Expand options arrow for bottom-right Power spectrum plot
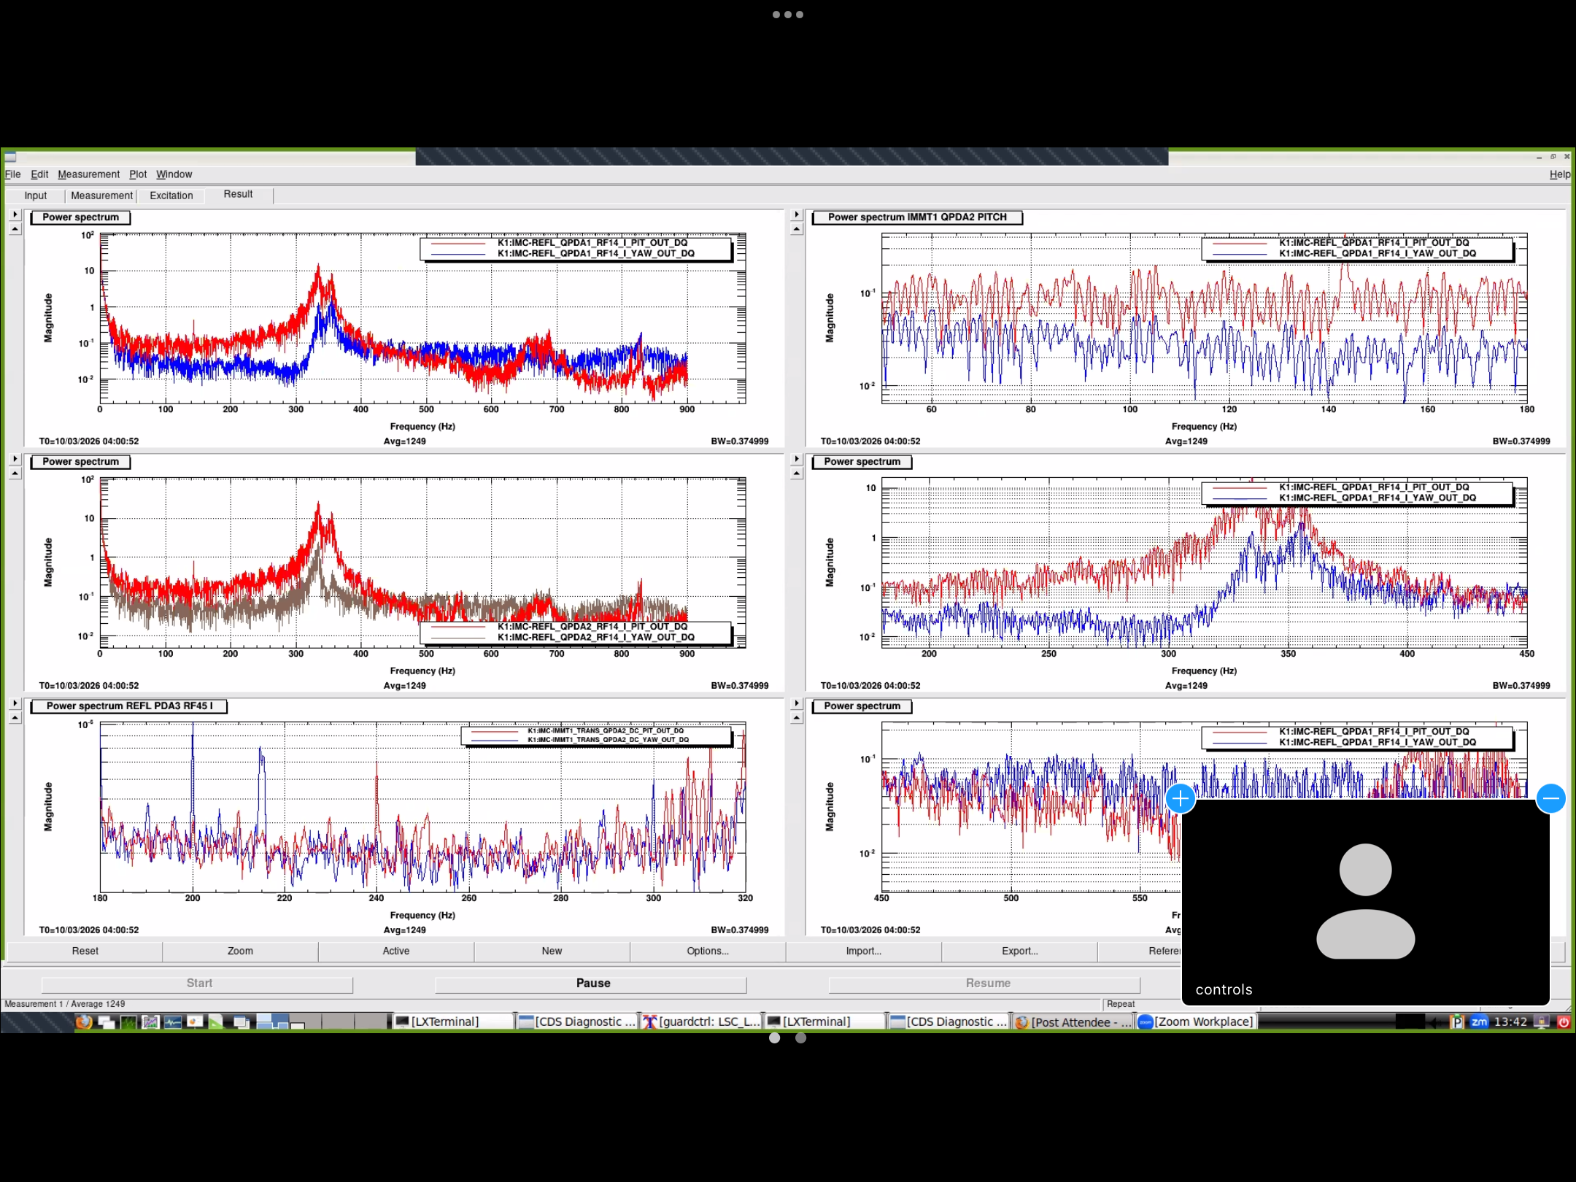Screen dimensions: 1576x1182 (x=797, y=703)
